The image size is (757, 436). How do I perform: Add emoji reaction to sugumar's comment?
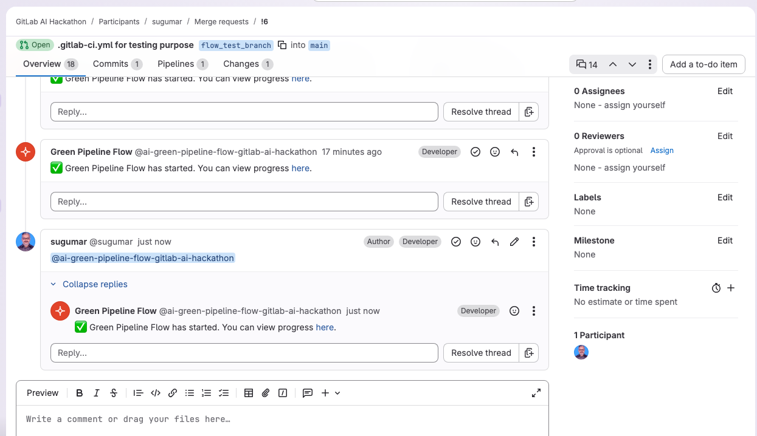tap(475, 242)
